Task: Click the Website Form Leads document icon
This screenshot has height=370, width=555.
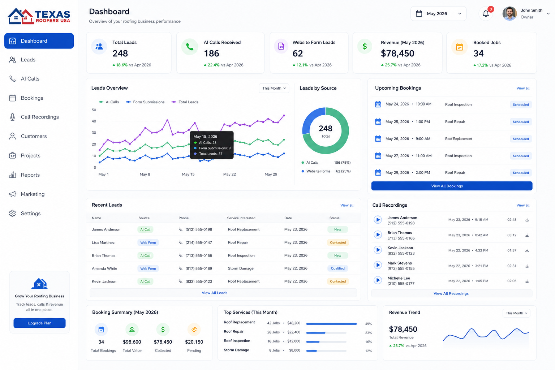Action: click(281, 47)
